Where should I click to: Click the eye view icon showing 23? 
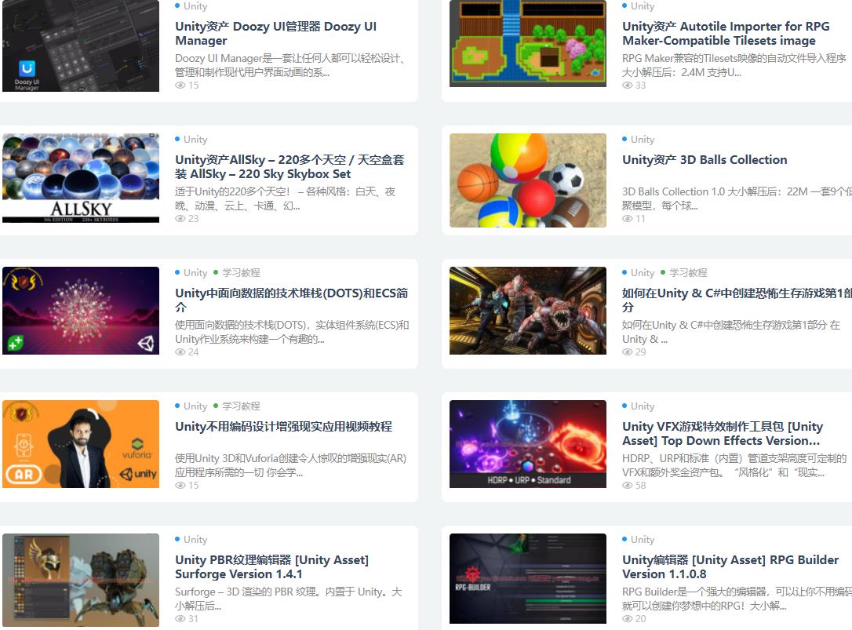pyautogui.click(x=180, y=219)
